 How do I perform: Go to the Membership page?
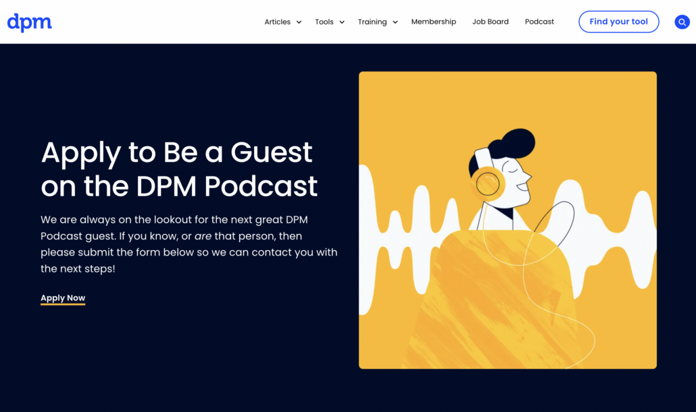click(x=433, y=22)
